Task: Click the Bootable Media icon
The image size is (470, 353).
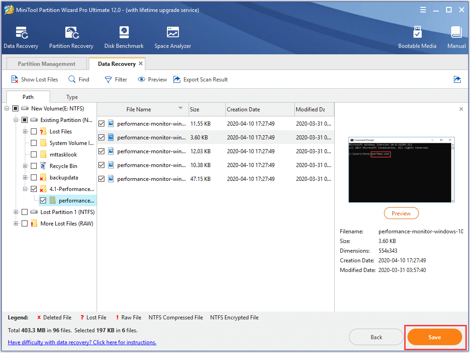Action: point(417,37)
